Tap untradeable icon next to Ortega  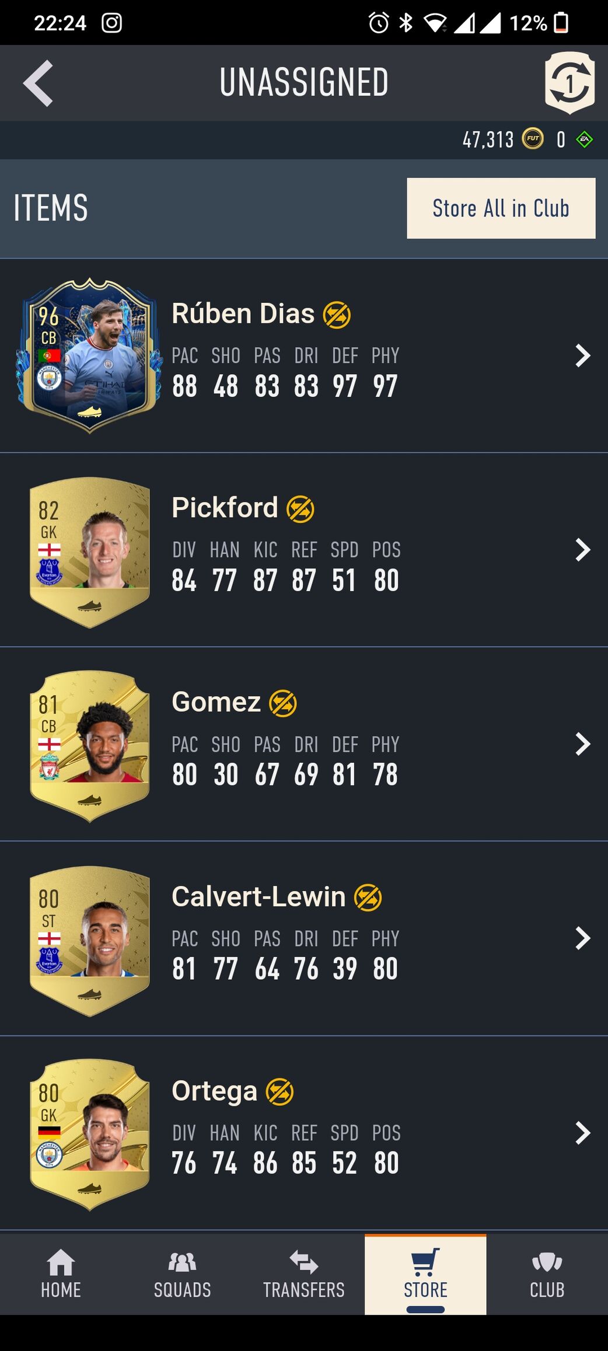coord(280,1092)
